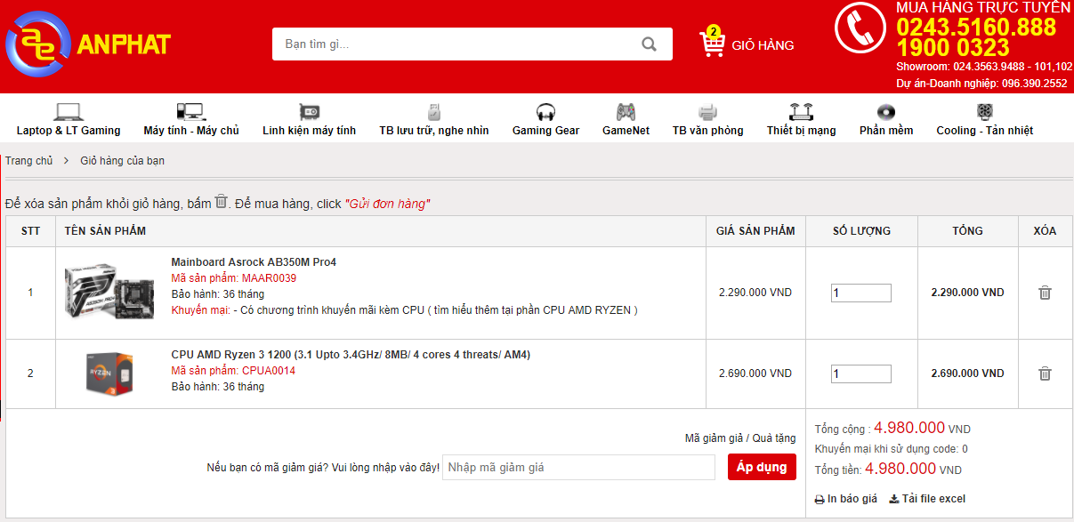Screen dimensions: 1074x522
Task: Click the GameNet controller icon
Action: coord(626,112)
